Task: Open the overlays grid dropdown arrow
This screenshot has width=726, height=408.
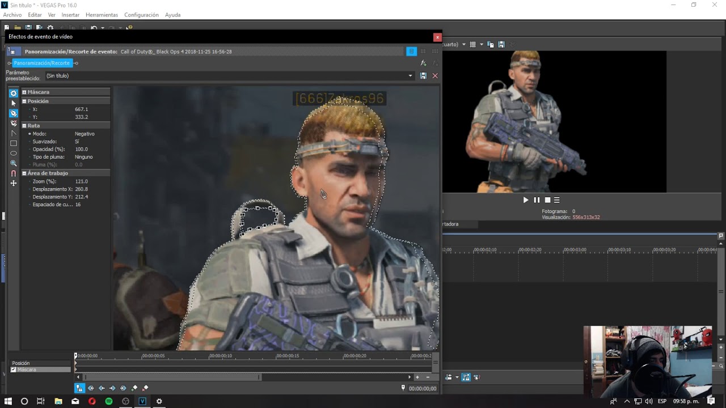Action: coord(482,44)
